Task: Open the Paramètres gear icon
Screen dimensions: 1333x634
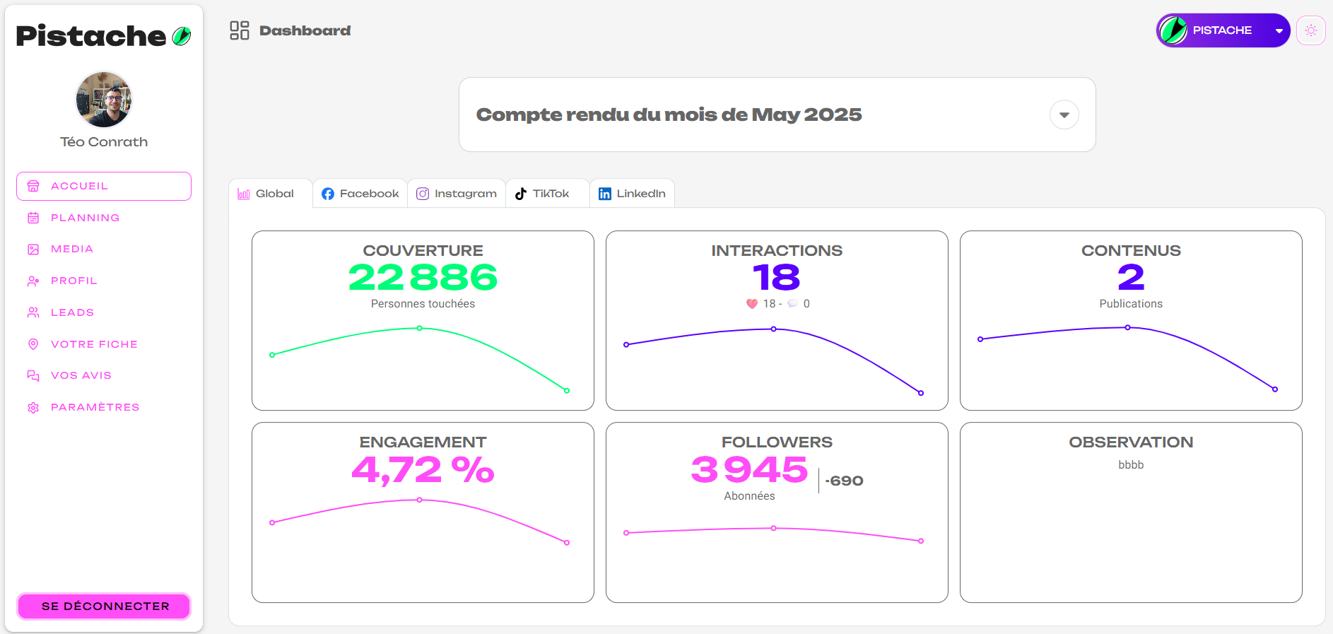Action: pyautogui.click(x=33, y=407)
